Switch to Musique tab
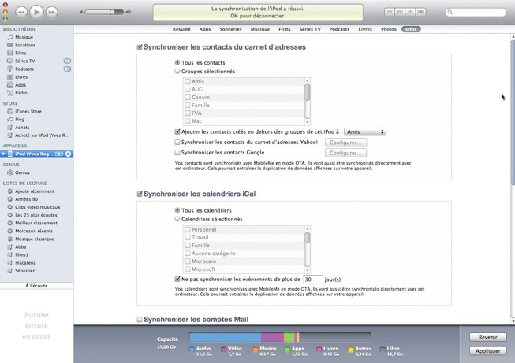 (x=260, y=29)
